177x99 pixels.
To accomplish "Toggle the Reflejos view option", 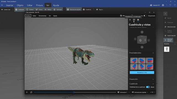I will click(48, 10).
